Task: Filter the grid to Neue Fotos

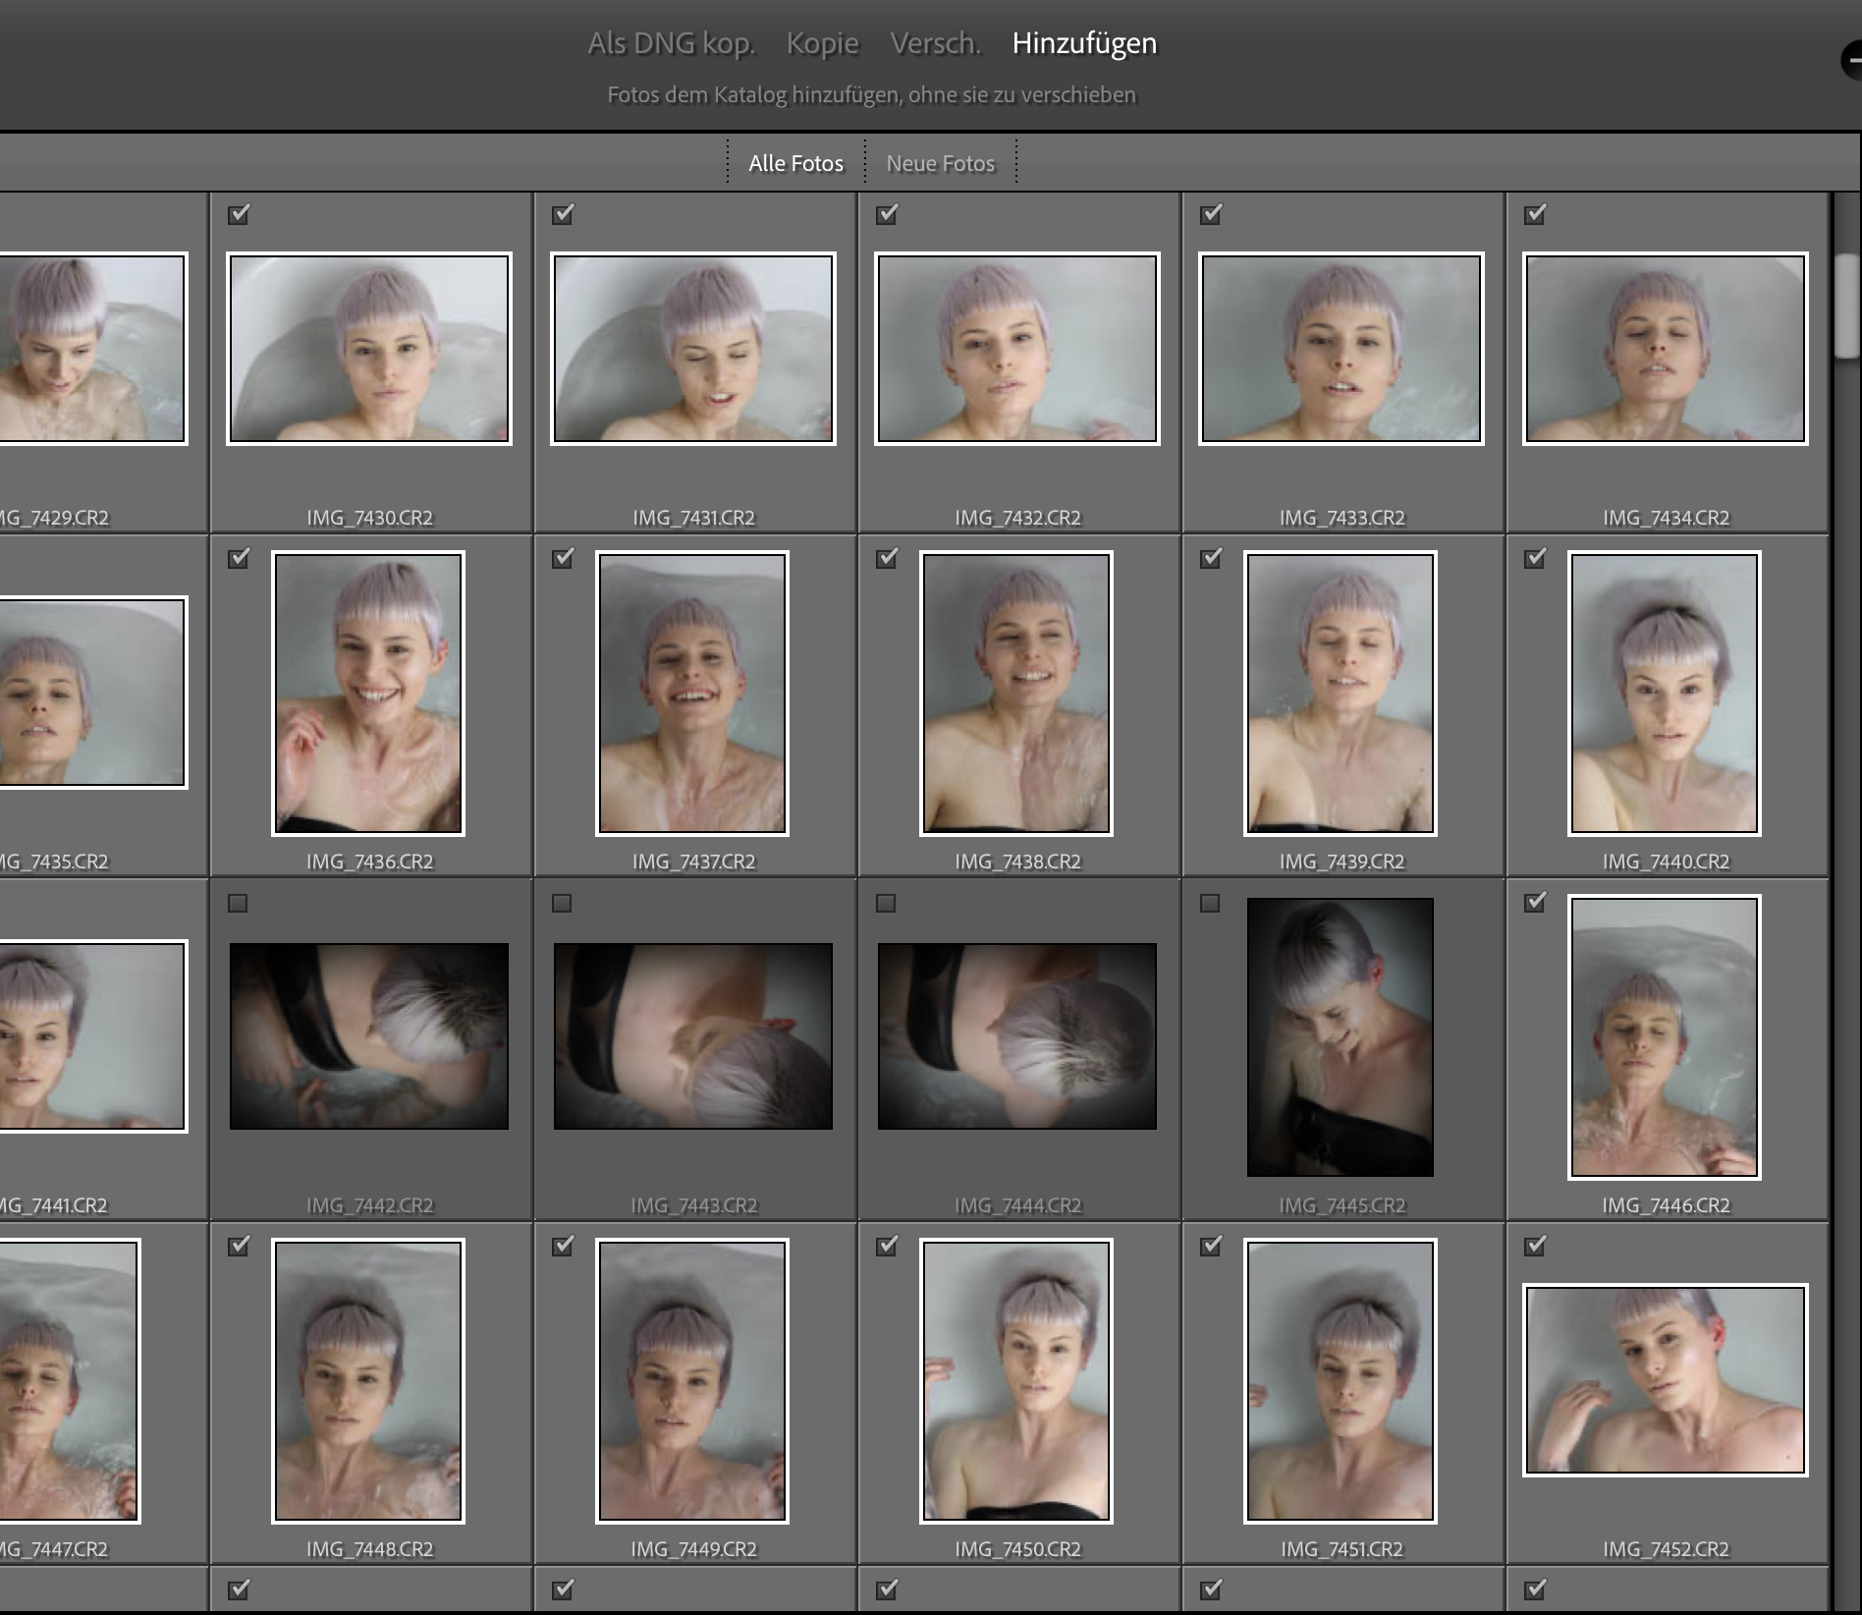Action: pyautogui.click(x=941, y=163)
